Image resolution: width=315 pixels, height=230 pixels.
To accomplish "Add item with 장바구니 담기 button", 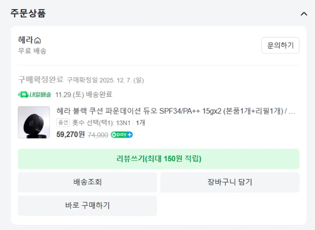I will click(x=230, y=182).
